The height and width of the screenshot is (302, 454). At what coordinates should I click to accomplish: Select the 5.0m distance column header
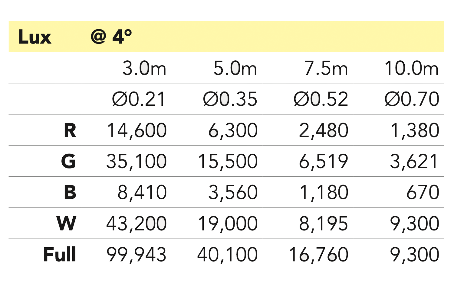tap(235, 68)
